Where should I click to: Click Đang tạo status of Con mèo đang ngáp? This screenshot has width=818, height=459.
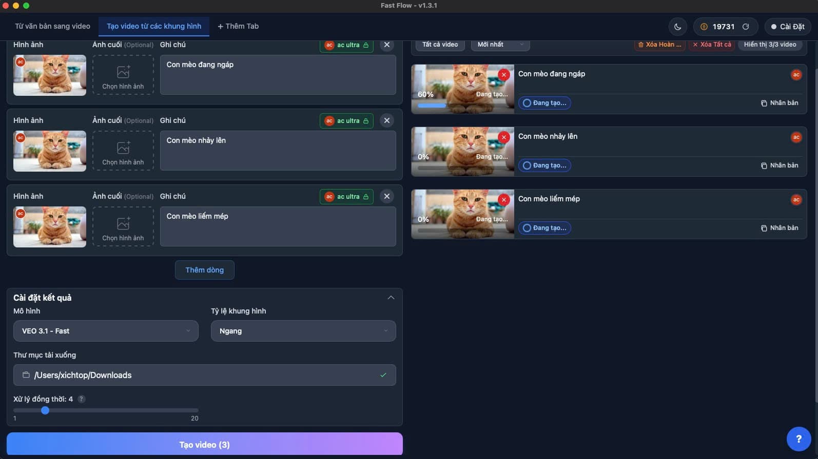point(544,103)
